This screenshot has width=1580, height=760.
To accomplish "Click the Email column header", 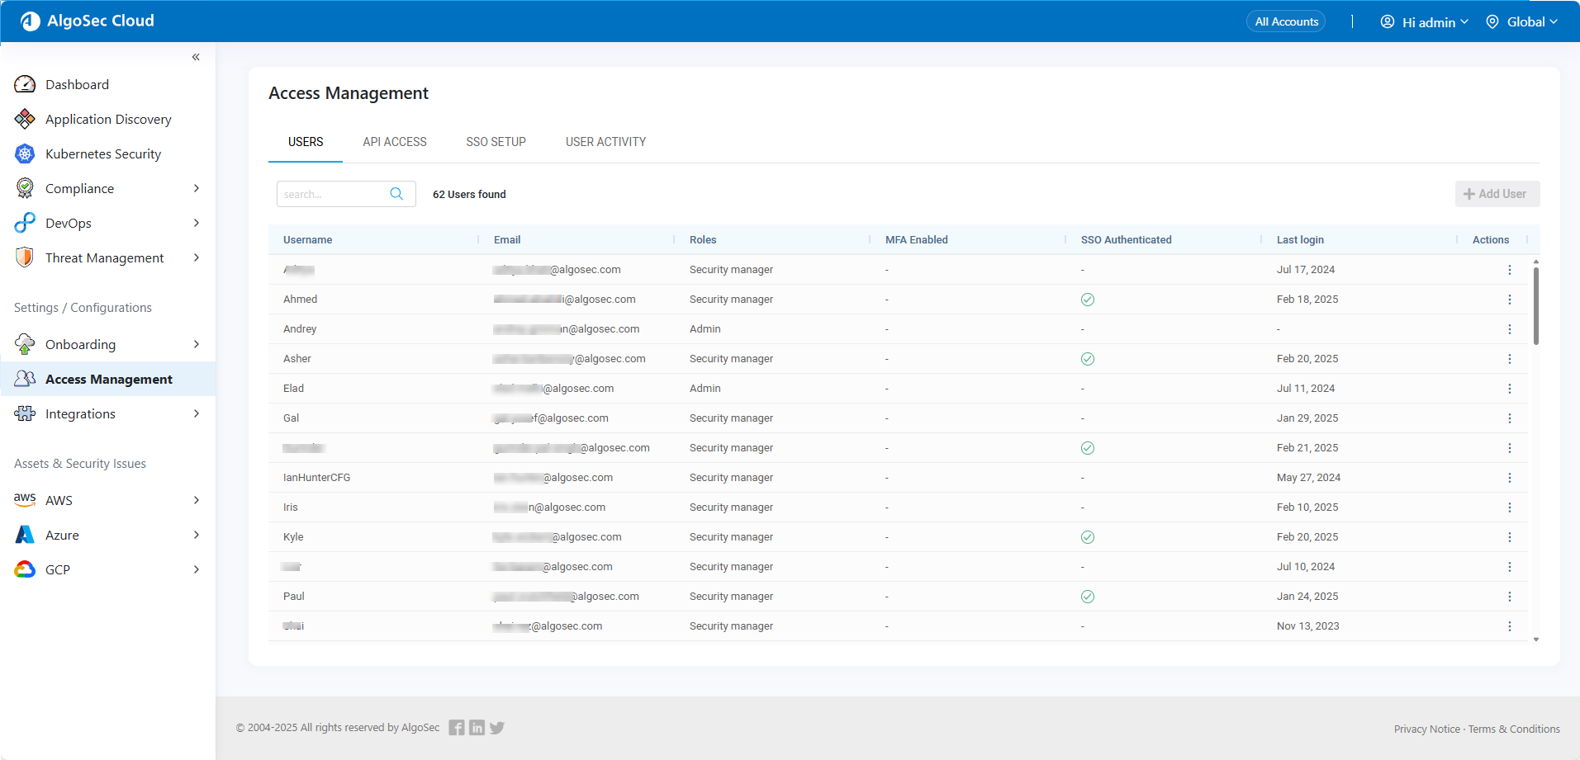I will pyautogui.click(x=507, y=240).
